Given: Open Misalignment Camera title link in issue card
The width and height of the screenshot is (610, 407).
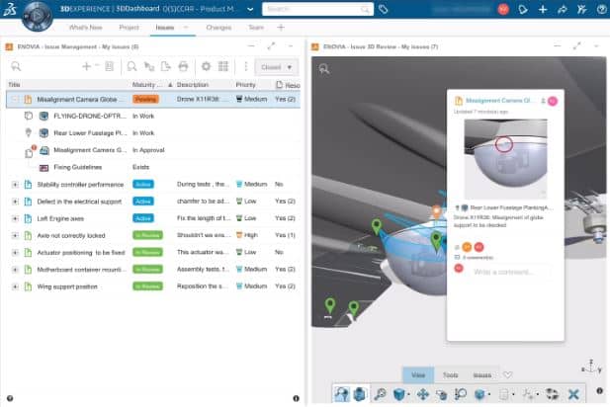Looking at the screenshot, I should pos(498,101).
